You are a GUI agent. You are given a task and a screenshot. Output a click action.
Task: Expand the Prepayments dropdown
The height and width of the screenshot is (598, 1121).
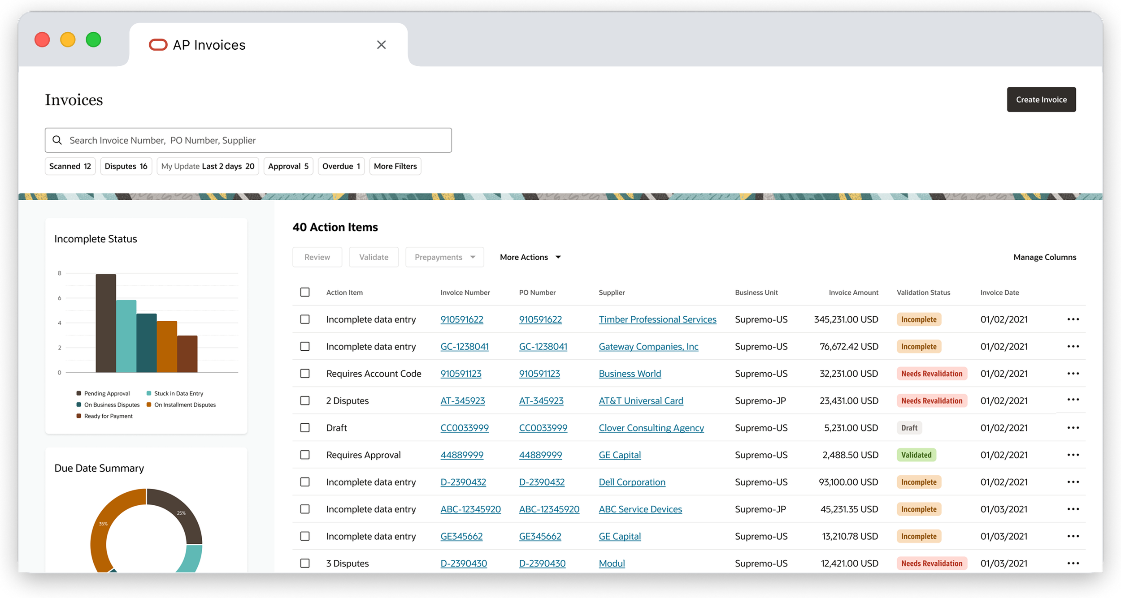[x=444, y=257]
